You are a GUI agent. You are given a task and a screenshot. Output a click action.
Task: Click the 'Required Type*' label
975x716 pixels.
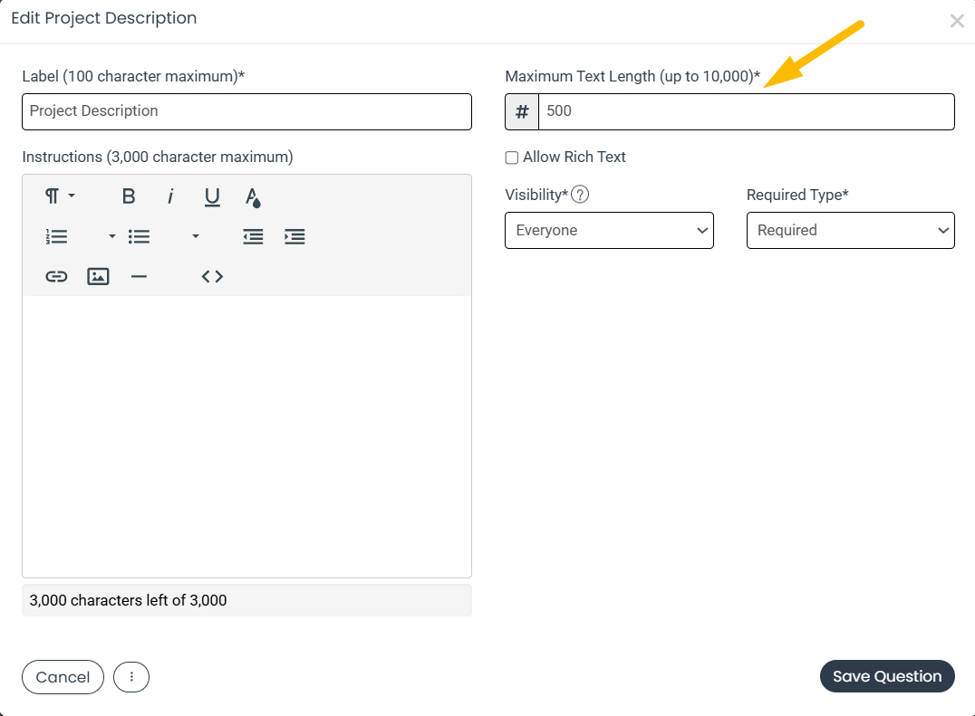pyautogui.click(x=797, y=195)
